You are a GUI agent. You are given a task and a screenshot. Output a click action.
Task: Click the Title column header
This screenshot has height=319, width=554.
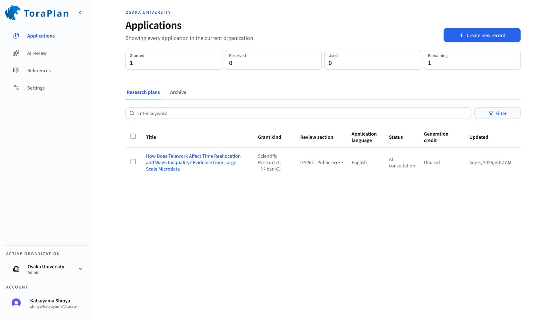[x=151, y=137]
